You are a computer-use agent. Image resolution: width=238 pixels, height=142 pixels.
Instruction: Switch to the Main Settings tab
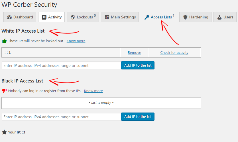click(120, 17)
